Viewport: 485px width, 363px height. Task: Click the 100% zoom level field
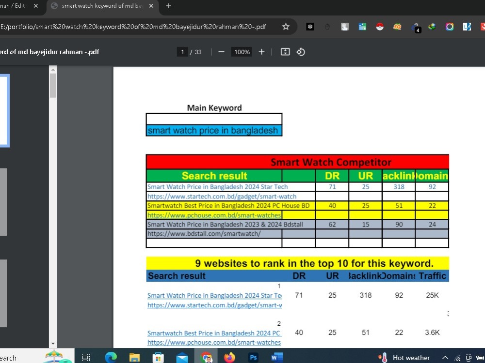242,52
